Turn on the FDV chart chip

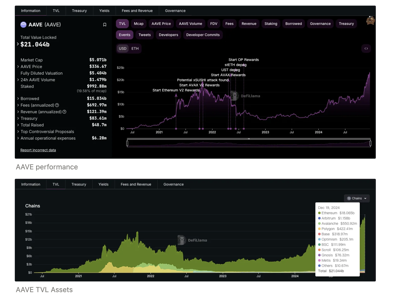tap(214, 24)
